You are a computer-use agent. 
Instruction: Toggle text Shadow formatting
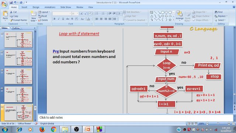(x=72, y=19)
